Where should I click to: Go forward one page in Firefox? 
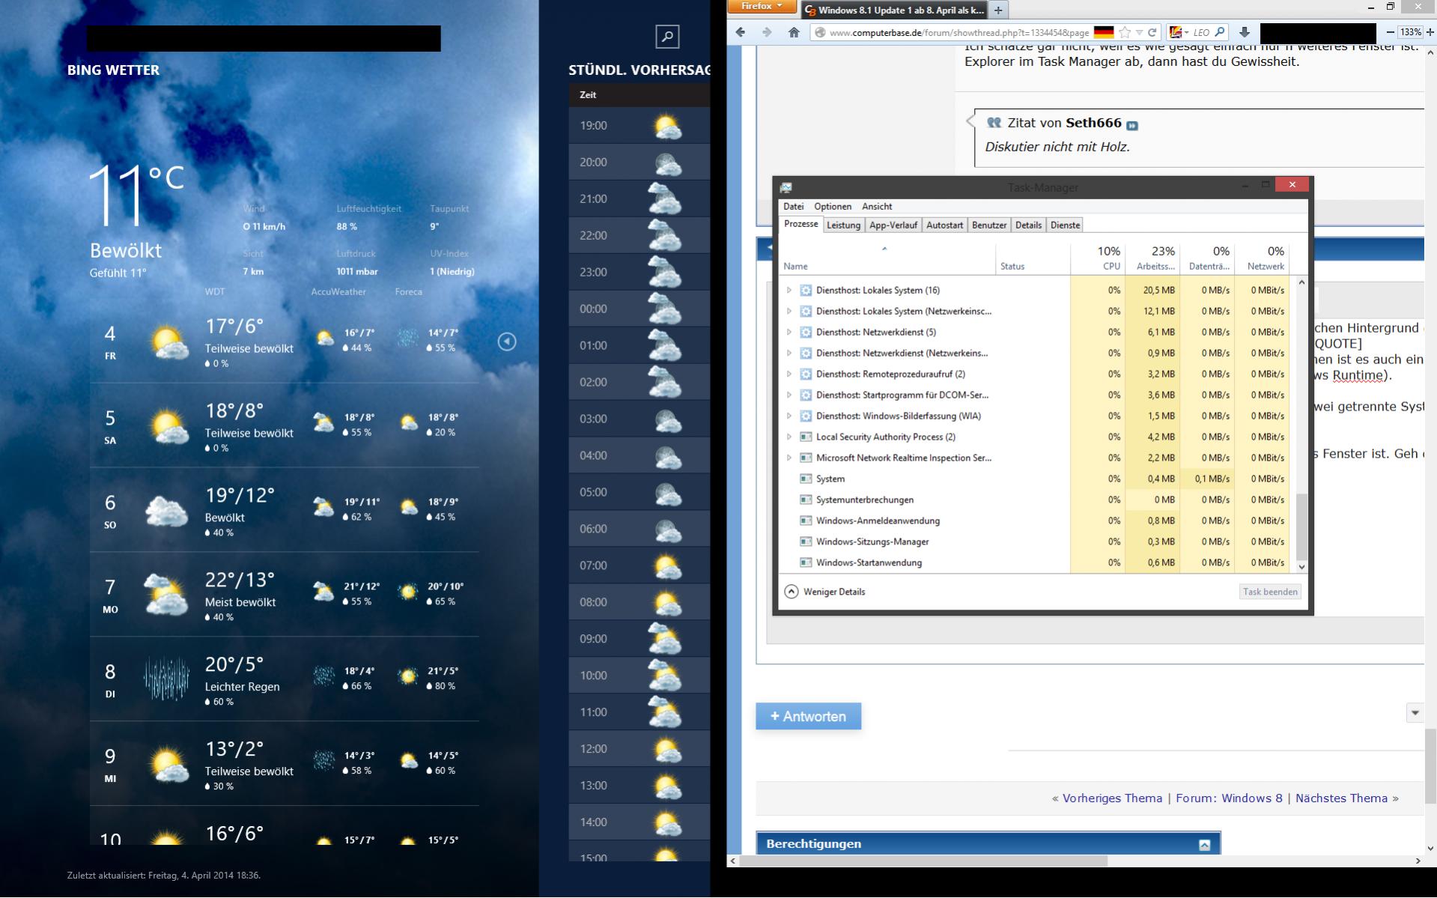coord(766,32)
